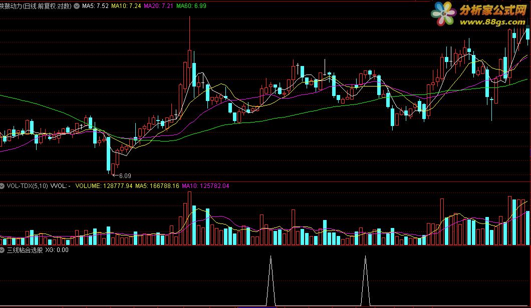
Task: Click the 6.09 lowest price marker
Action: (x=122, y=176)
